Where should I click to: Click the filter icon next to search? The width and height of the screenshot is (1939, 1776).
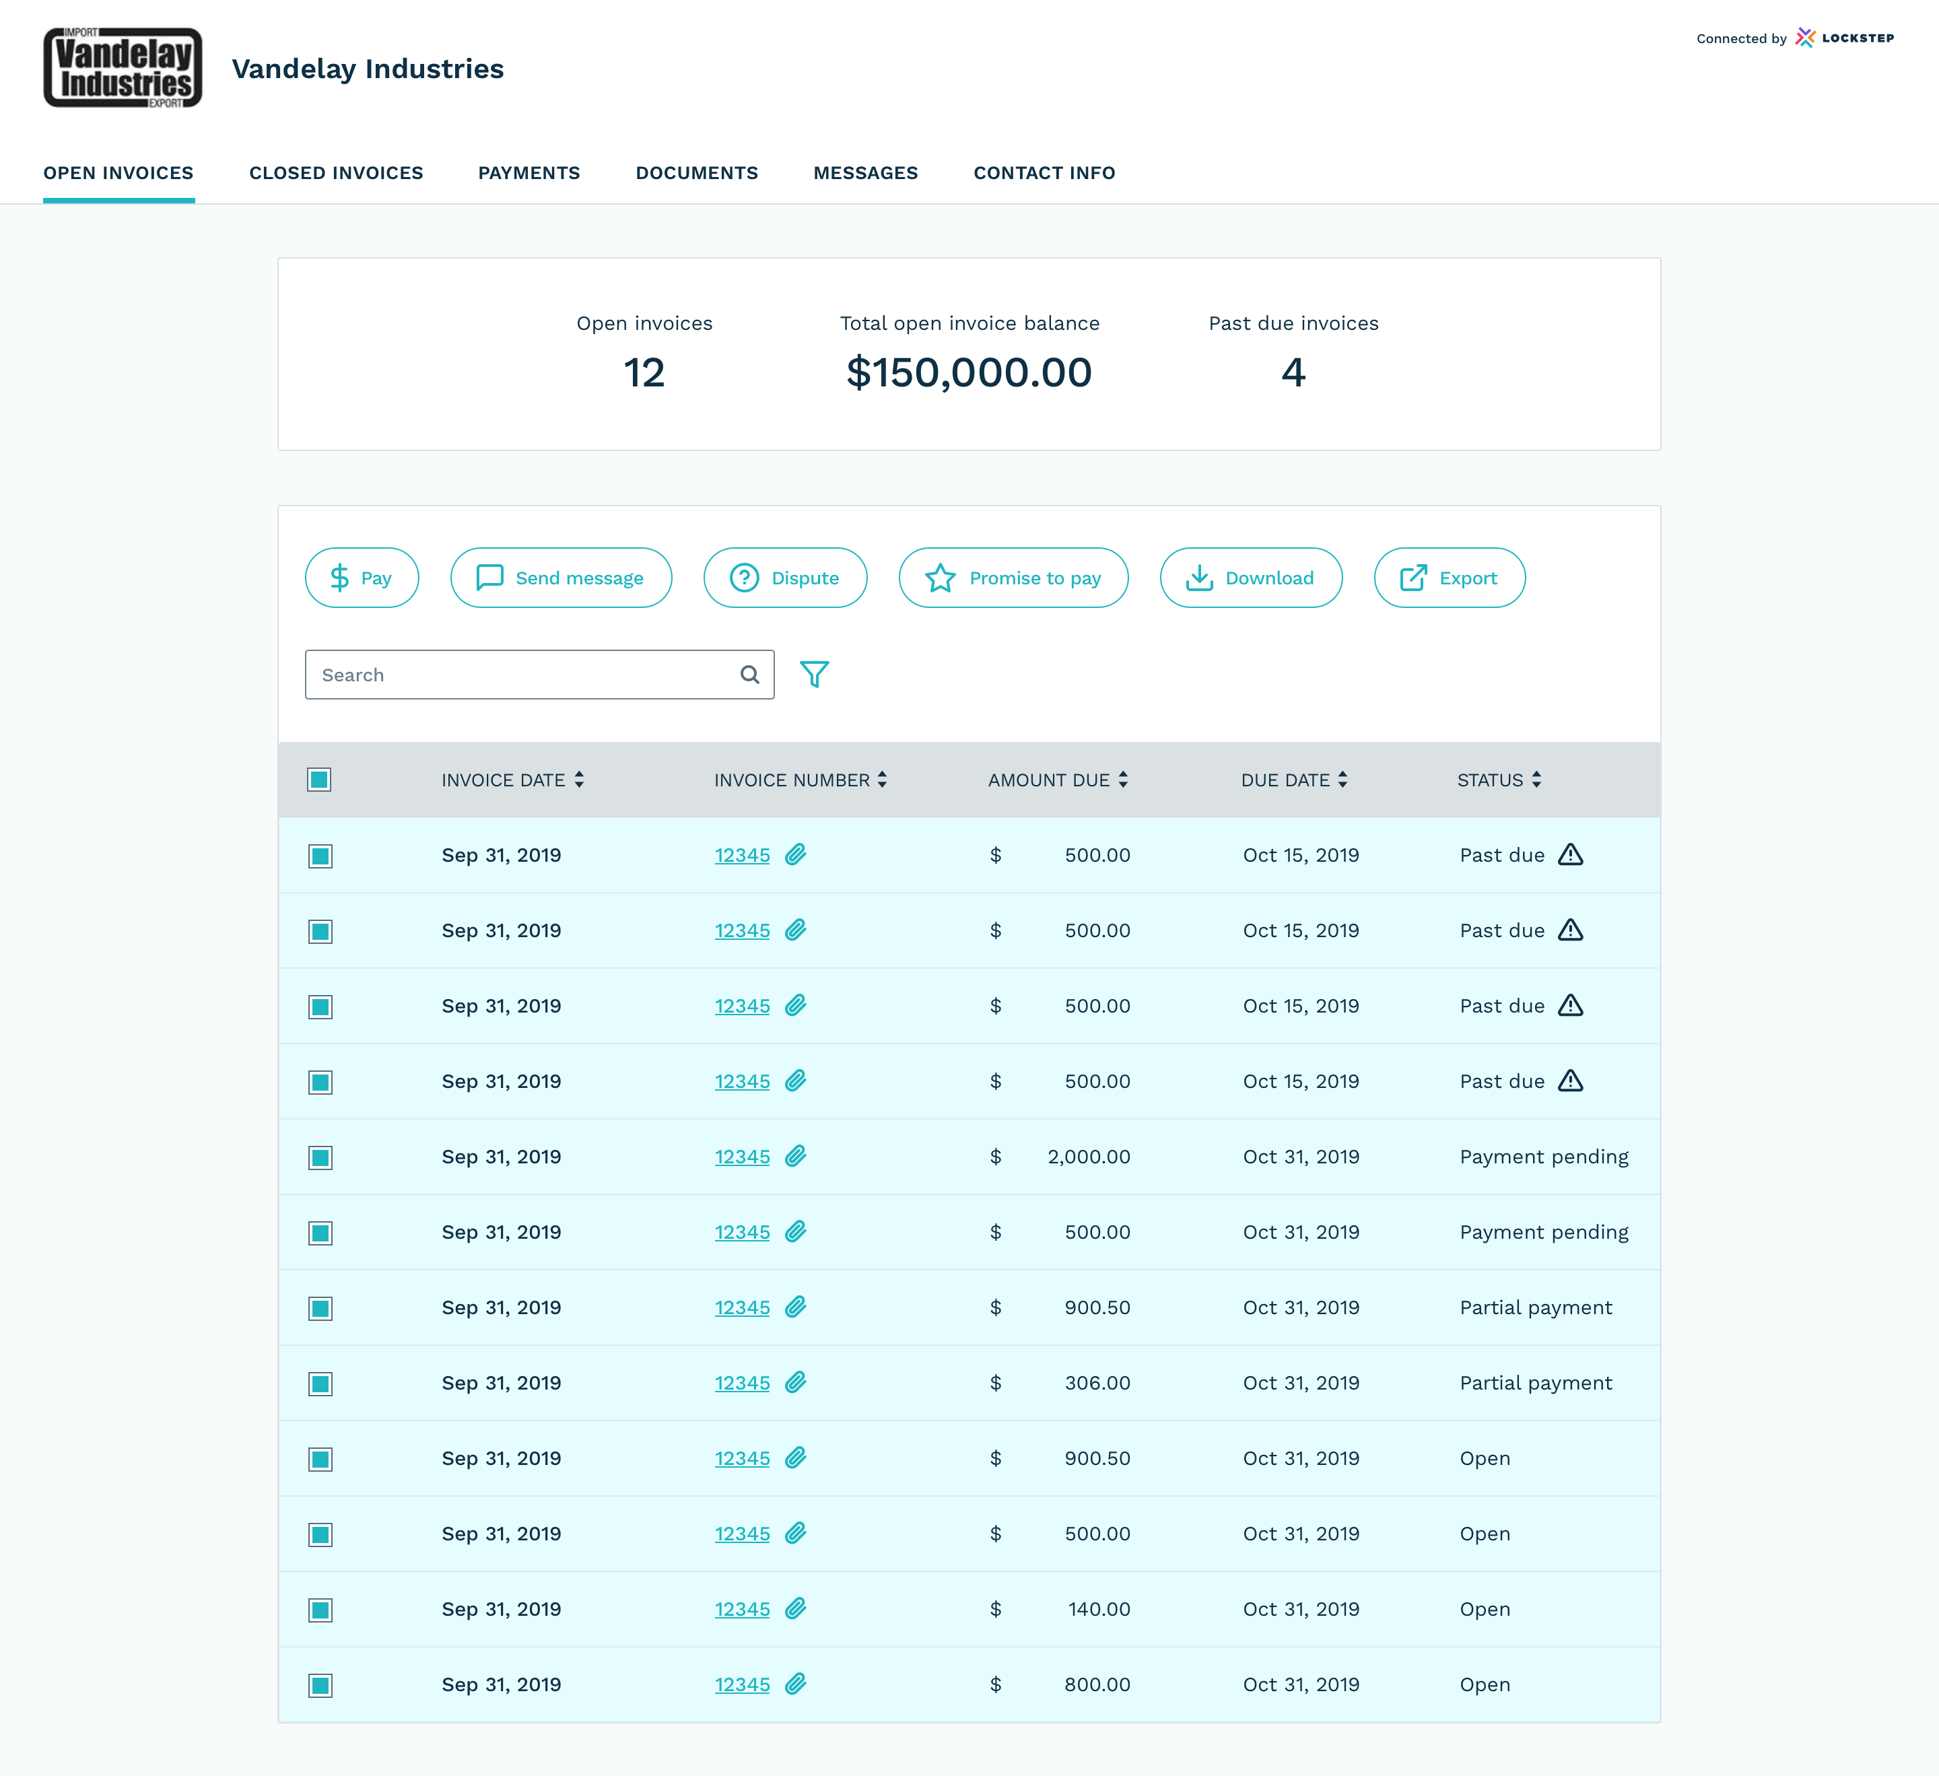coord(814,675)
